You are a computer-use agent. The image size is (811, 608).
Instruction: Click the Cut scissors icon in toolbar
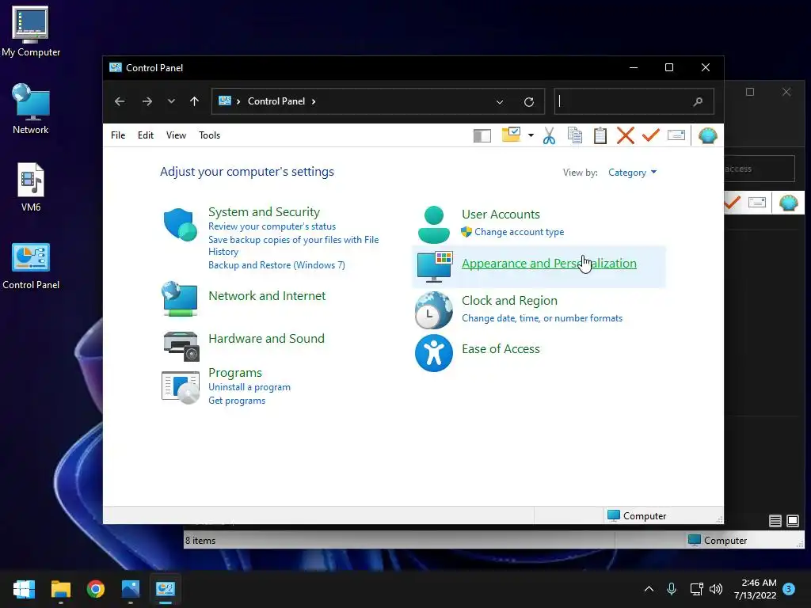point(550,135)
